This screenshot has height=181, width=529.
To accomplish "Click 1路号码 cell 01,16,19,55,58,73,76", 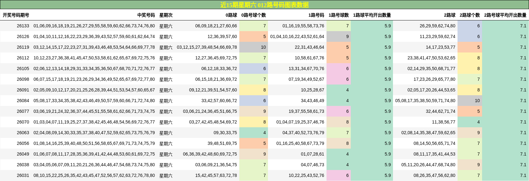I will tap(303, 26).
